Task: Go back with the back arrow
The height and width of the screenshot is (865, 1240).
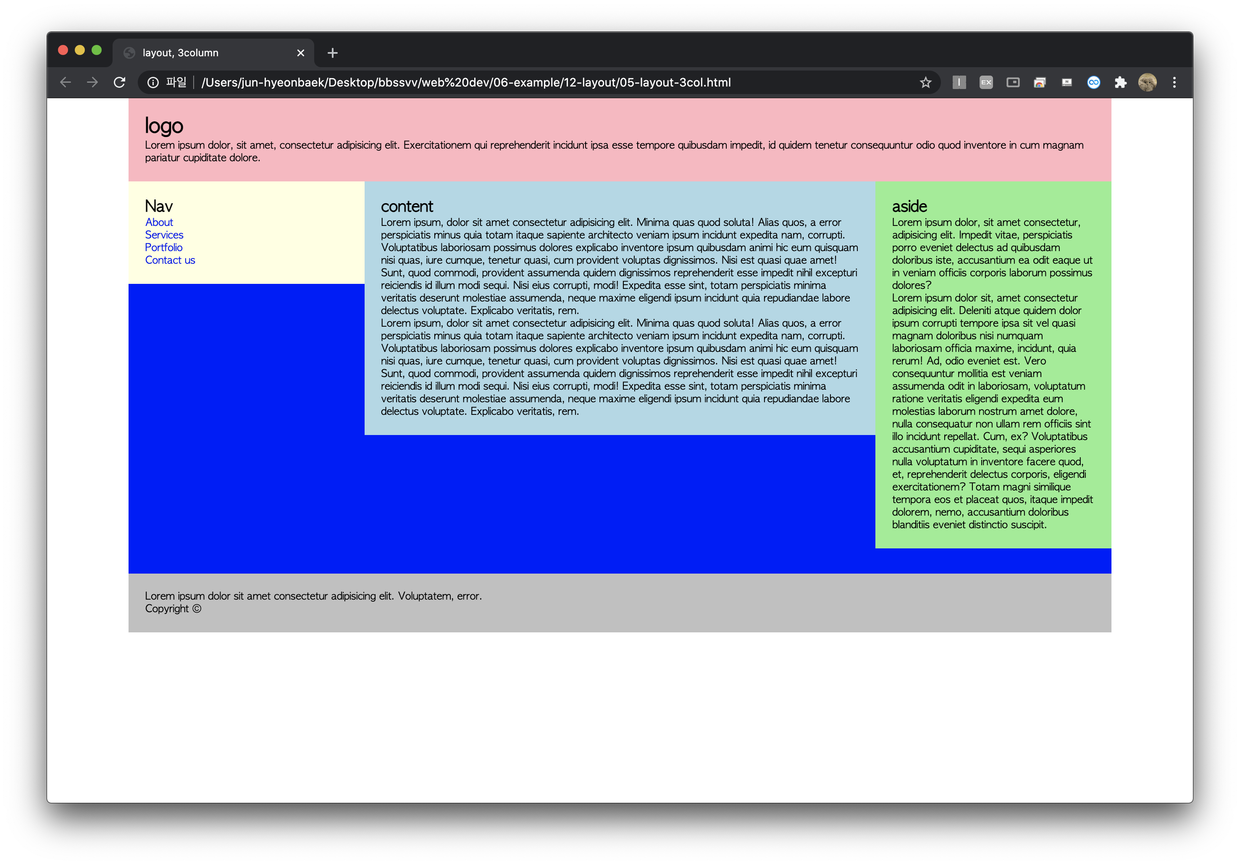Action: pyautogui.click(x=66, y=83)
